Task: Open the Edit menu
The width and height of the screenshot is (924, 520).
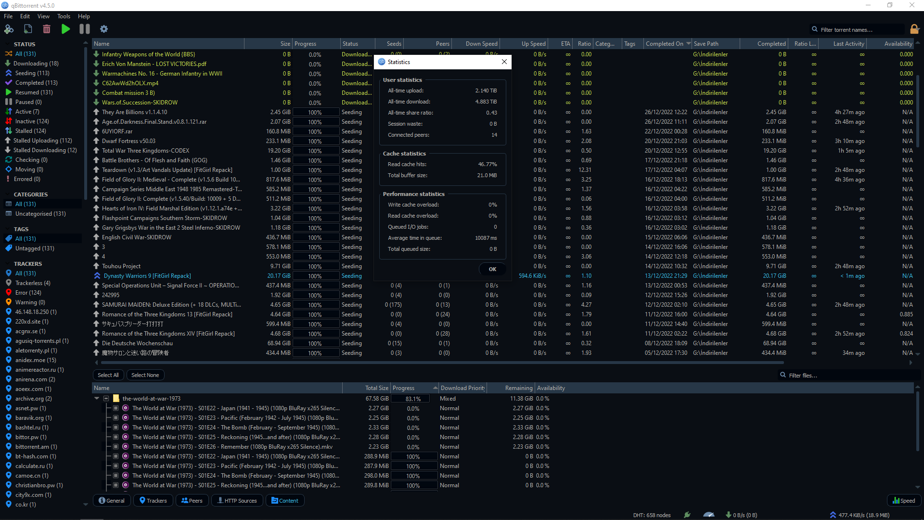Action: coord(25,16)
